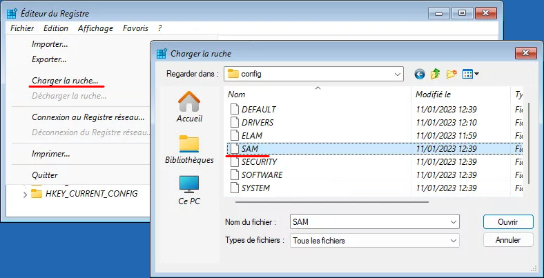The image size is (544, 278).
Task: Choose Charger la ruche menu entry
Action: coord(65,81)
